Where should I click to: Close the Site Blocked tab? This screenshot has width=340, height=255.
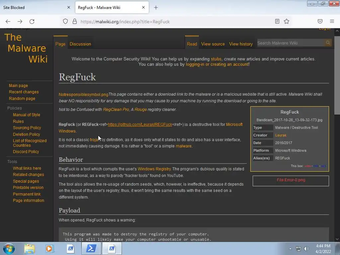[x=69, y=7]
